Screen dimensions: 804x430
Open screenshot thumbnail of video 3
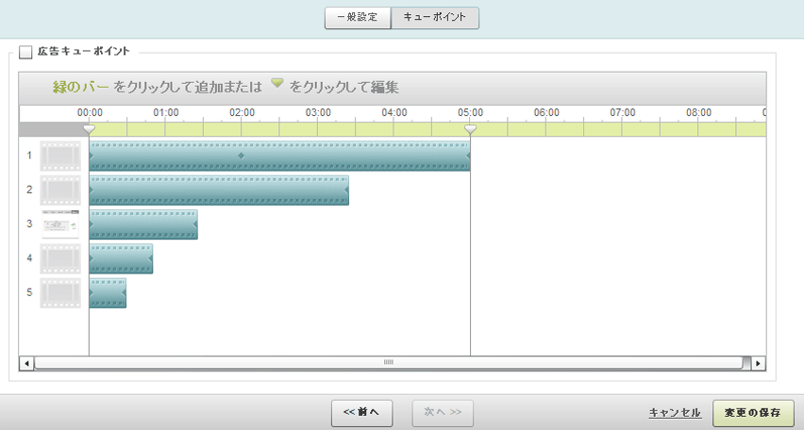coord(60,224)
